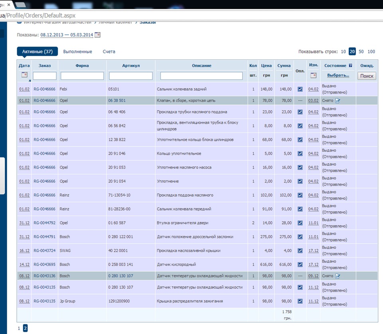The height and width of the screenshot is (334, 383).
Task: Select the Reinz 71-13054-10 article cell
Action: [131, 195]
